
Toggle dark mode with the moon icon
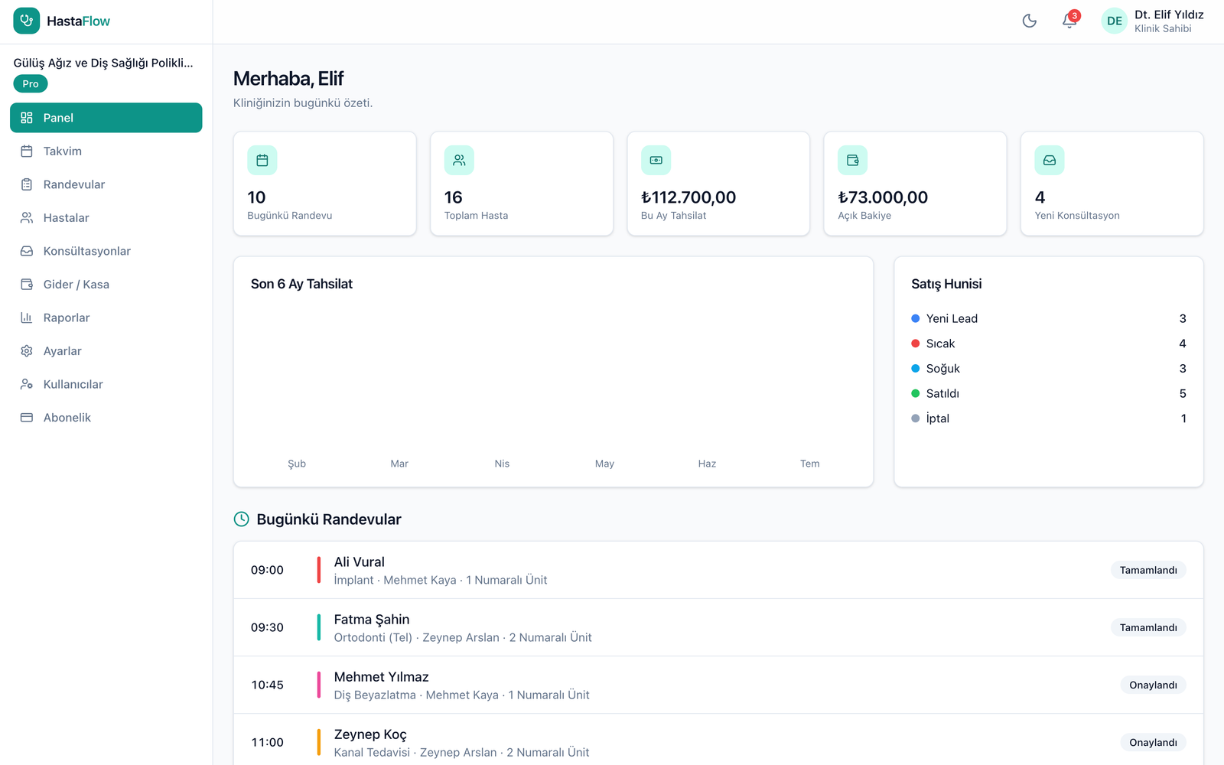1030,21
